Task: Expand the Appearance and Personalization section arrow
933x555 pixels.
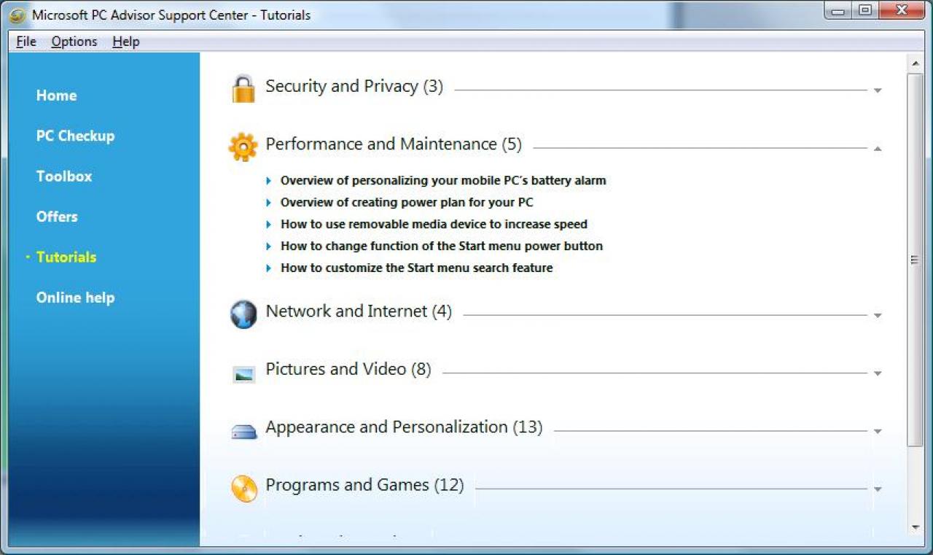Action: coord(878,432)
